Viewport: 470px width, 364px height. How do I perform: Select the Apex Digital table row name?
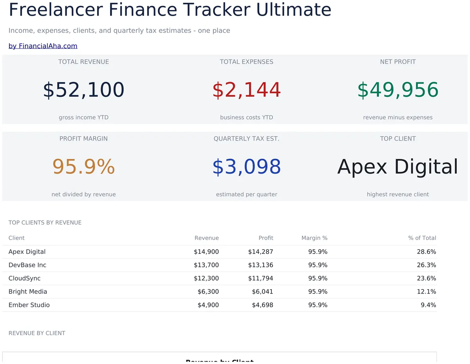pyautogui.click(x=27, y=252)
